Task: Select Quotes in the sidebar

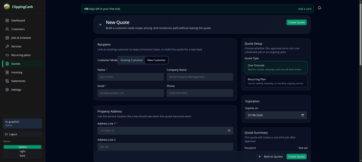Action: click(x=22, y=64)
